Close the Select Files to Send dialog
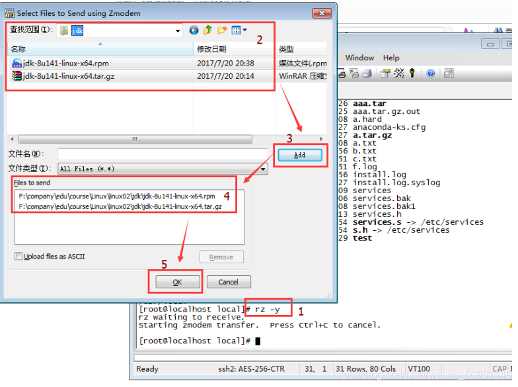This screenshot has height=387, width=518. [322, 13]
